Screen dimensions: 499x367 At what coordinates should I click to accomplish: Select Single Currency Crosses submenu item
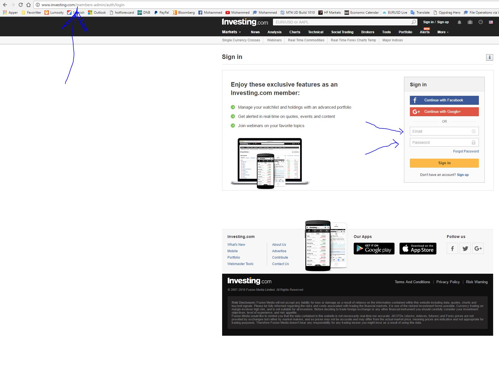tap(241, 40)
